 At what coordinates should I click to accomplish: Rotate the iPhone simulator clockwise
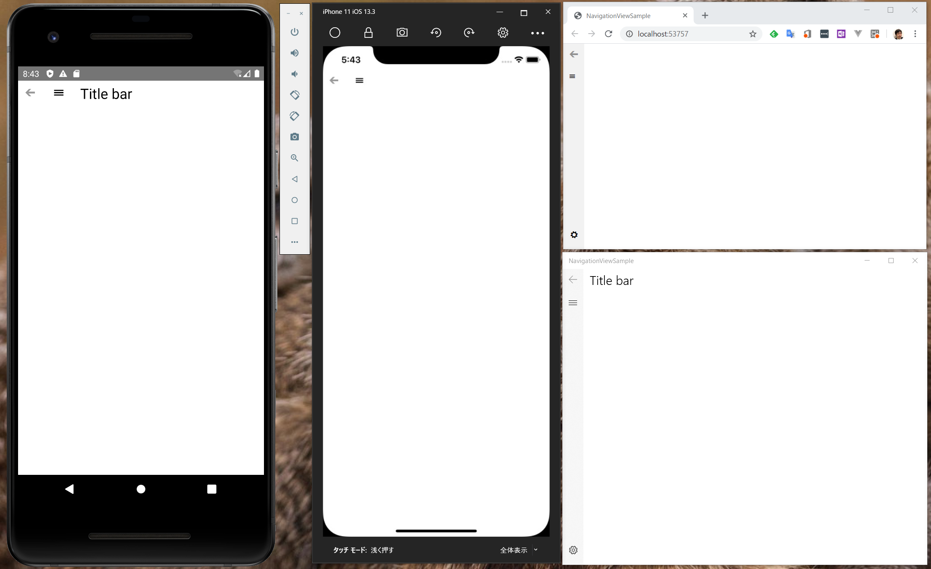[469, 32]
